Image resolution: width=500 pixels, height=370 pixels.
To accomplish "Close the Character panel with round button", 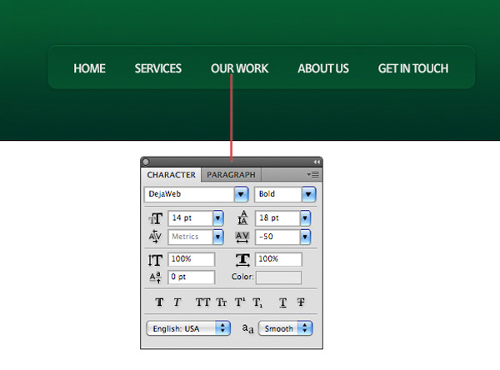I will pos(146,162).
